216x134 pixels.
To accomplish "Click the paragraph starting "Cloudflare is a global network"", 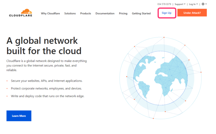I will [47, 65].
